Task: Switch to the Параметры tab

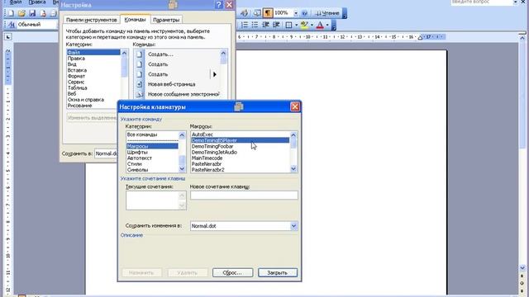Action: (166, 20)
